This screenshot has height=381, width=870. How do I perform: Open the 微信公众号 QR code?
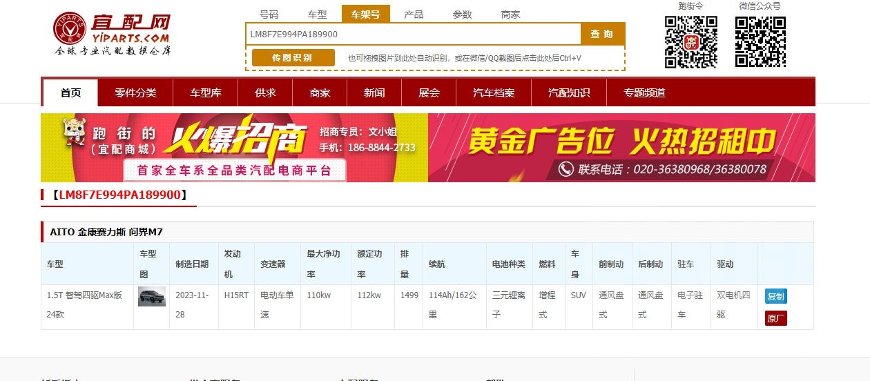click(x=760, y=42)
